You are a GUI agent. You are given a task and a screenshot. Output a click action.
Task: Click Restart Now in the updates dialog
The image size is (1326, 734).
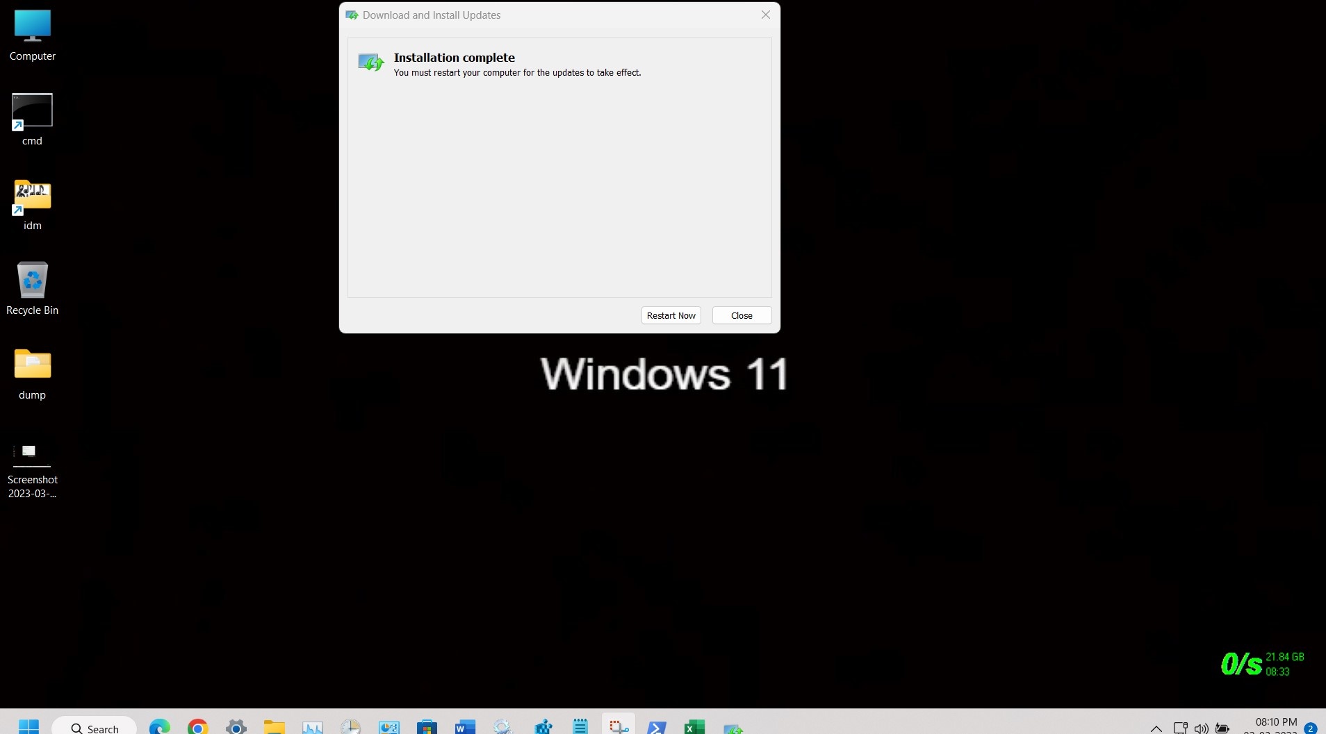click(x=671, y=315)
